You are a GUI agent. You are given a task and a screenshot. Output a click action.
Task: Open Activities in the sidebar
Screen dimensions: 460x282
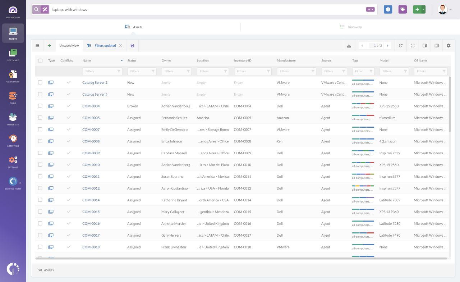13,140
